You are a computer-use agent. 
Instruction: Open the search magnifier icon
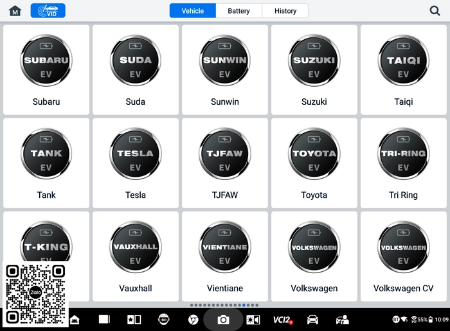coord(435,11)
